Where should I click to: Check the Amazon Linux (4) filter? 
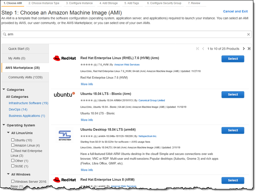click(13, 145)
